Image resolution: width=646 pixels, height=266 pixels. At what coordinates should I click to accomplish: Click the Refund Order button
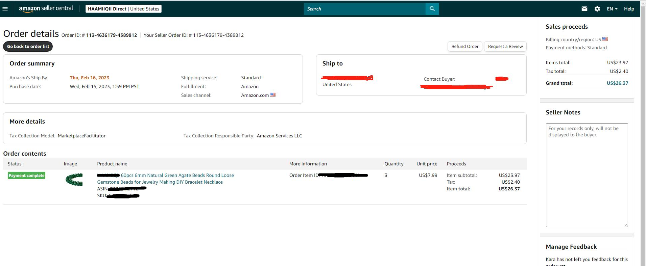(x=465, y=46)
